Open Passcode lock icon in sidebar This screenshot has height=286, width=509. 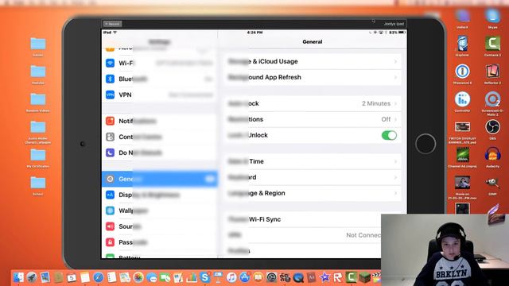coord(110,242)
